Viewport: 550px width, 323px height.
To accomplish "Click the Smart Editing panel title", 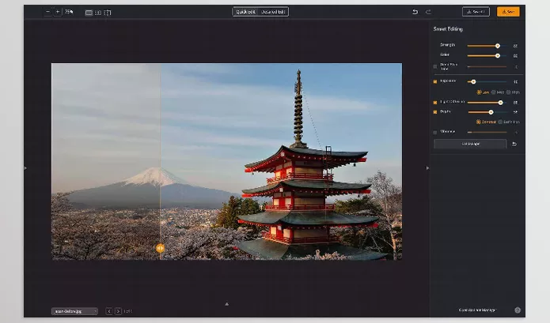I will pyautogui.click(x=448, y=29).
